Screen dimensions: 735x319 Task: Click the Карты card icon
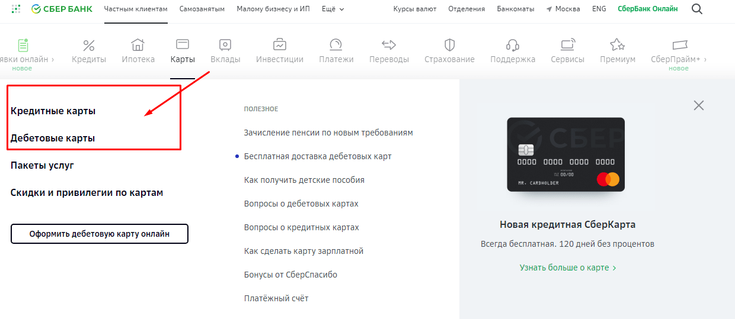click(183, 44)
